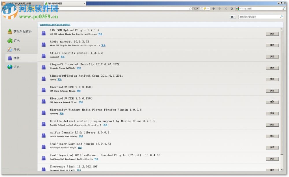
Task: Open the dropdown arrow beside the lightning icon
Action: (x=208, y=9)
